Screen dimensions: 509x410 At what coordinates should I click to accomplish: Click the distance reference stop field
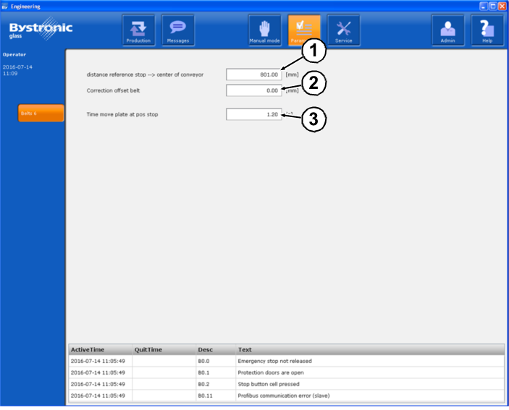(x=254, y=74)
